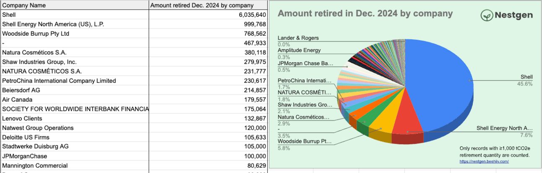This screenshot has height=173, width=542.
Task: Click the 467,933 amount cell
Action: click(208, 43)
